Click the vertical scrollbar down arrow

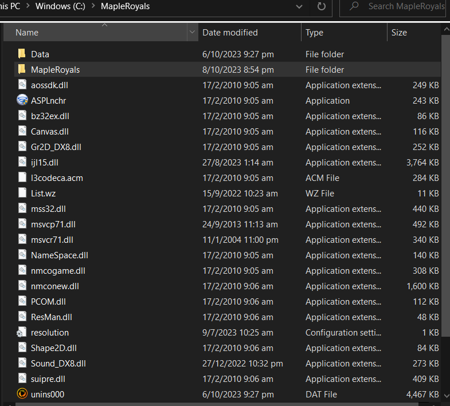(x=445, y=396)
